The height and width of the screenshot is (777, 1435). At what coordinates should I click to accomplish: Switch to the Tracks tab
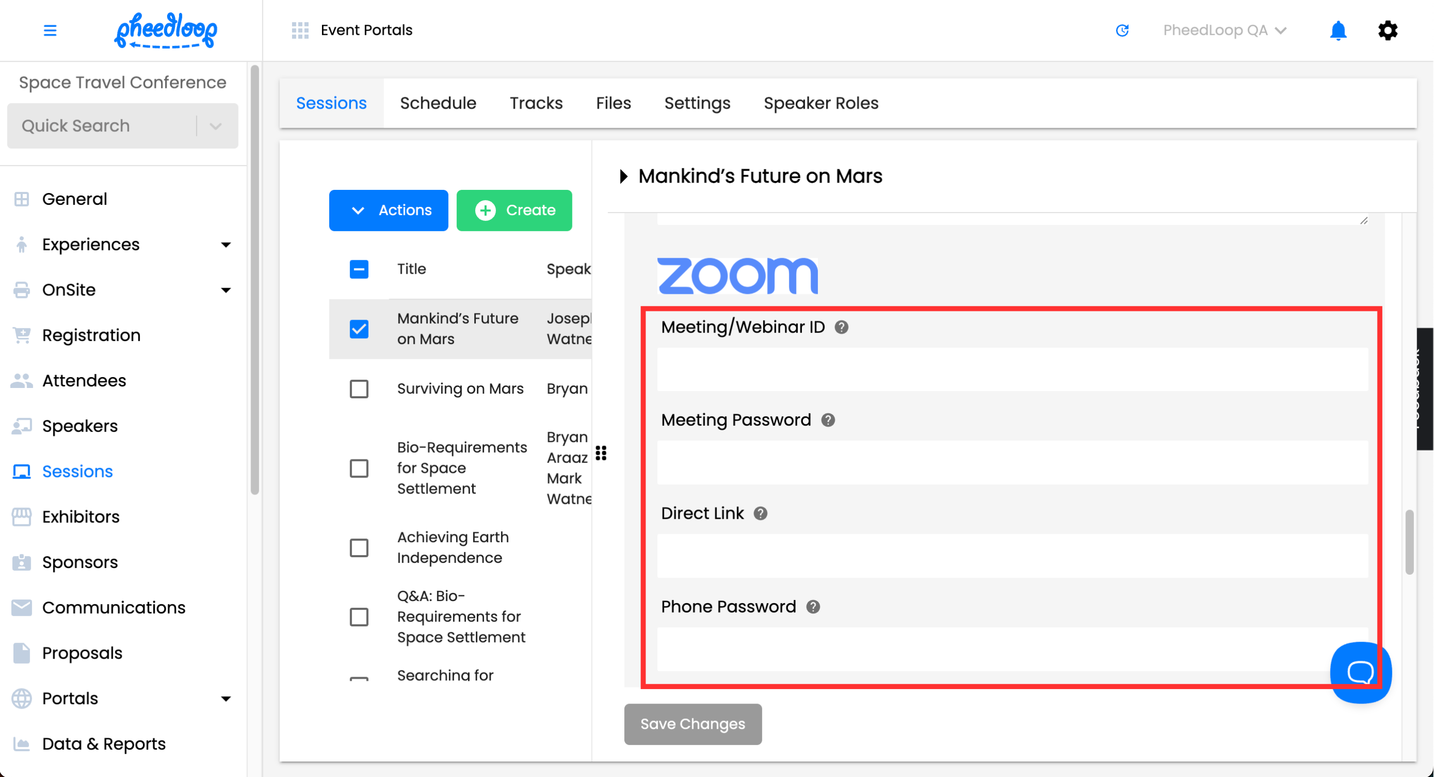click(x=536, y=103)
